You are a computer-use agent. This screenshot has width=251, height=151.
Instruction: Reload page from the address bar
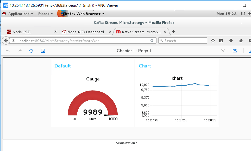coord(152,40)
